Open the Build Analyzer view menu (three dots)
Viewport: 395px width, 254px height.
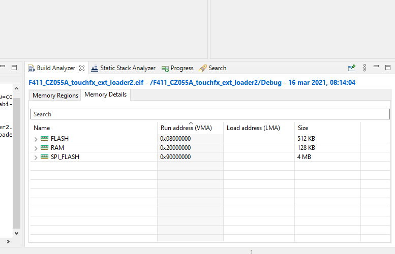point(364,68)
